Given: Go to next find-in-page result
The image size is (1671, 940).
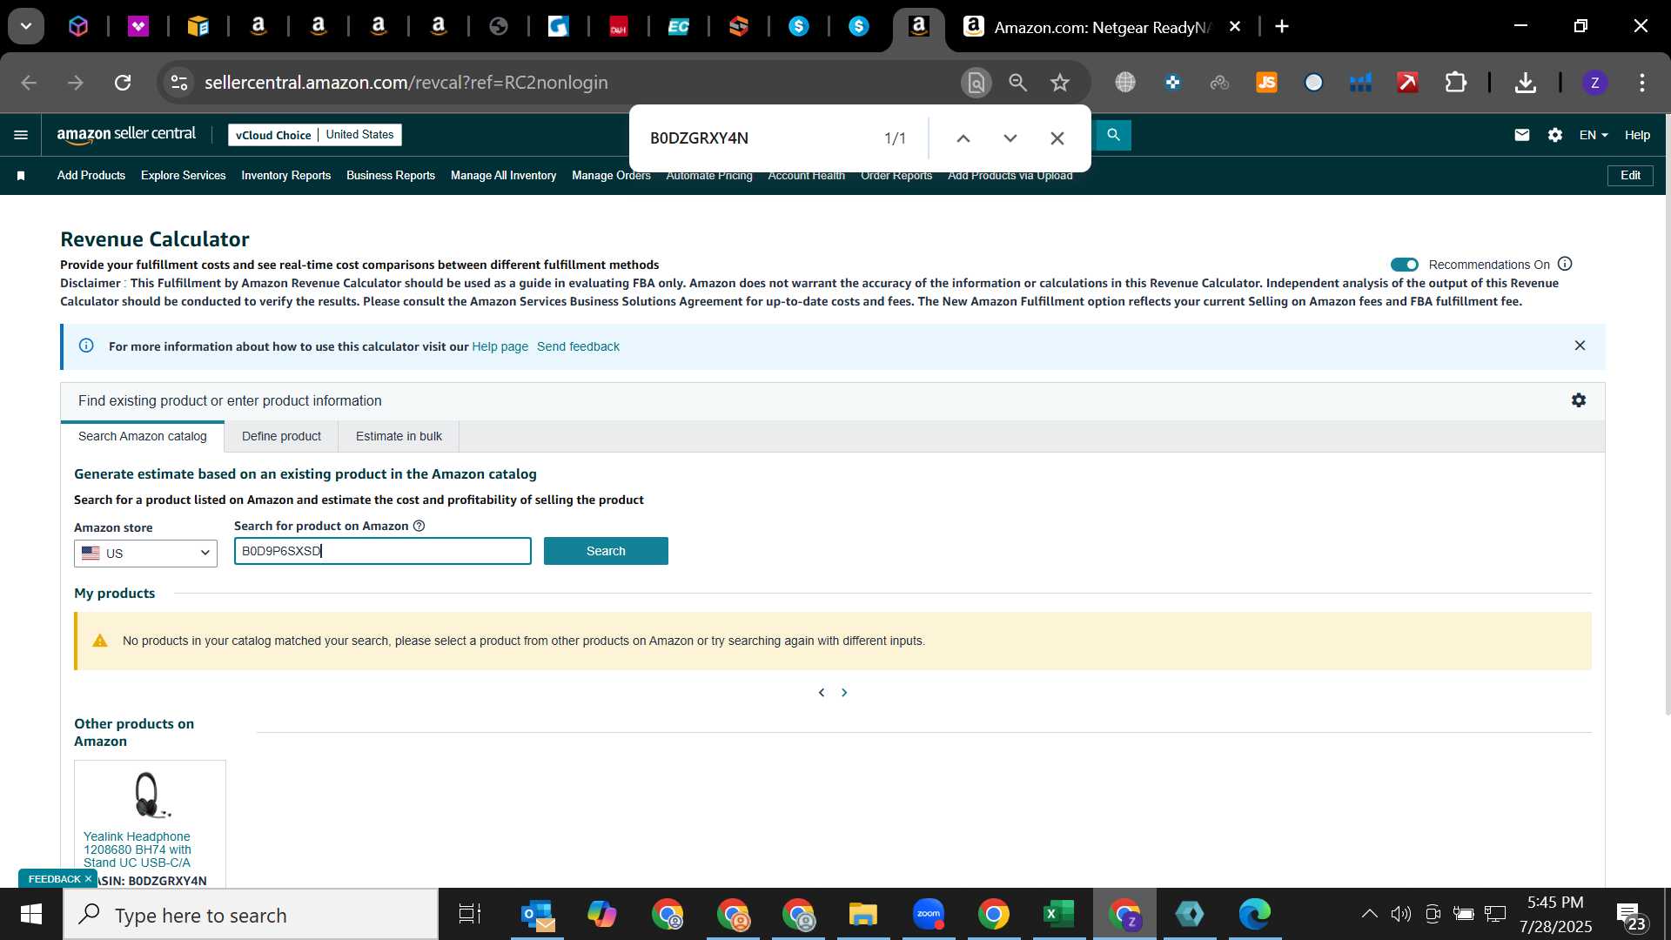Looking at the screenshot, I should click(x=1010, y=138).
